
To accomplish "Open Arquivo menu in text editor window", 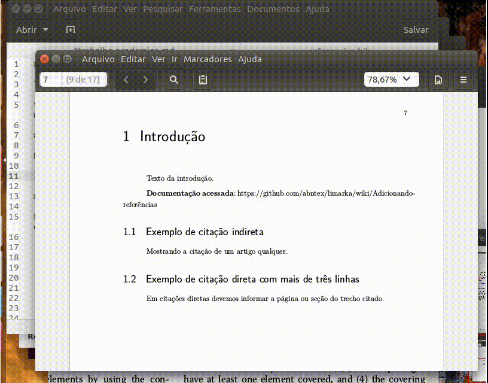I will pyautogui.click(x=69, y=9).
